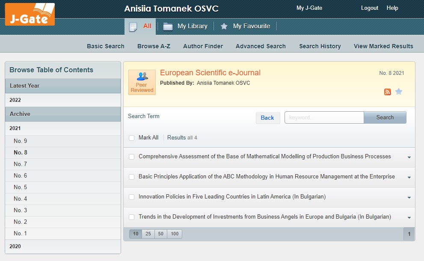424x261 pixels.
Task: Click the My Library folder icon
Action: point(168,27)
